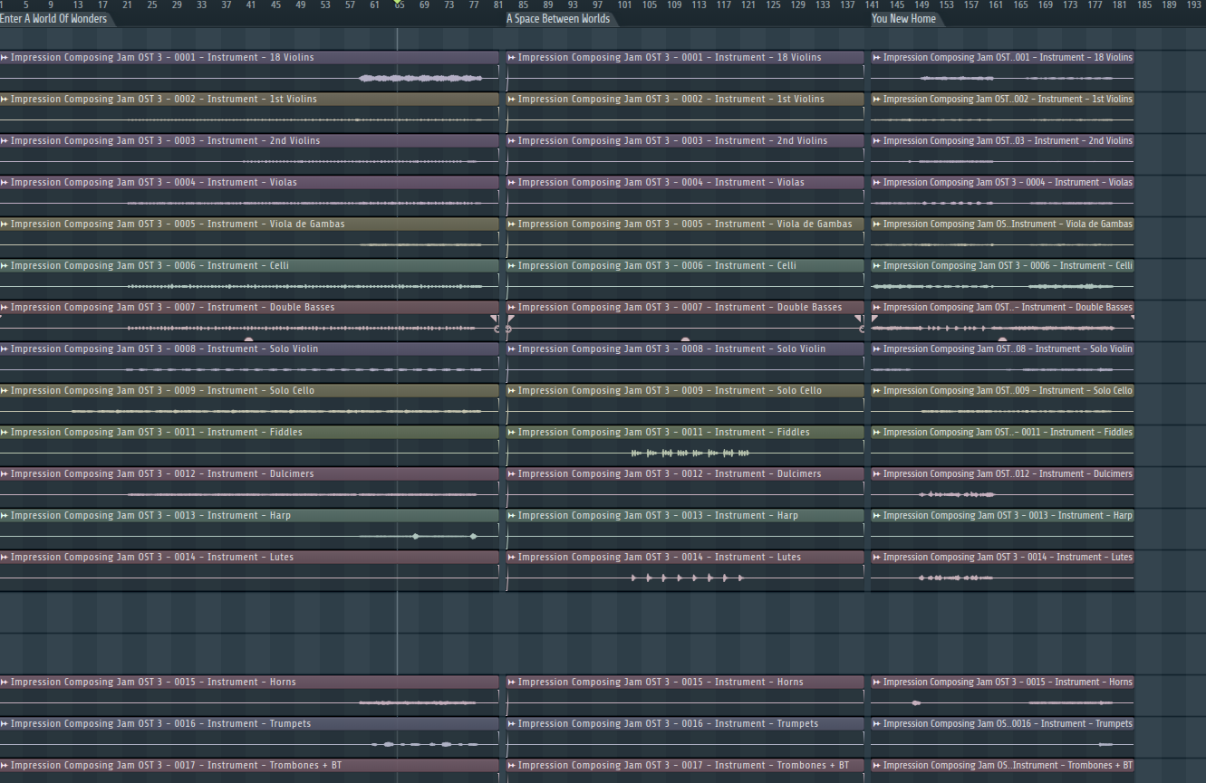
Task: Select Violas clip title under You New Home
Action: click(1008, 183)
